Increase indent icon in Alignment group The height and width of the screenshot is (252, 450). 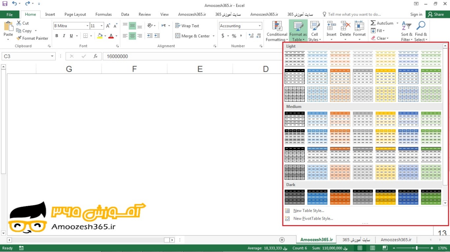[x=157, y=36]
